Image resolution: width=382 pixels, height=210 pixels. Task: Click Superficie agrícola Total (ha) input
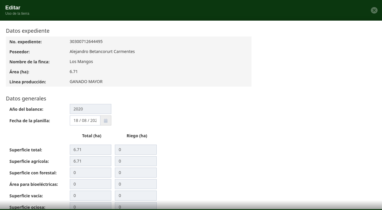(x=90, y=161)
